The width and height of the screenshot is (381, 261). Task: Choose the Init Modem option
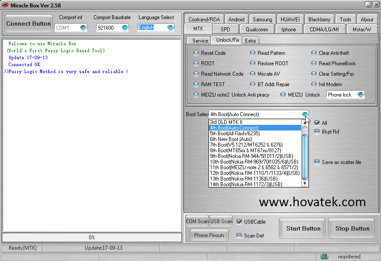pyautogui.click(x=314, y=84)
